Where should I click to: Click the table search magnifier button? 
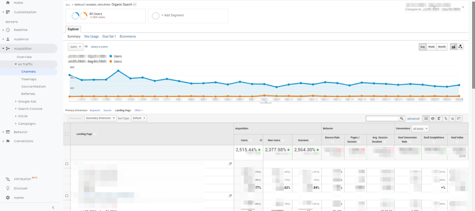(402, 119)
